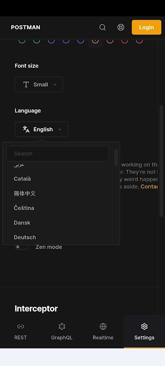Select the green accent color circle
Image resolution: width=165 pixels, height=366 pixels.
(x=22, y=41)
